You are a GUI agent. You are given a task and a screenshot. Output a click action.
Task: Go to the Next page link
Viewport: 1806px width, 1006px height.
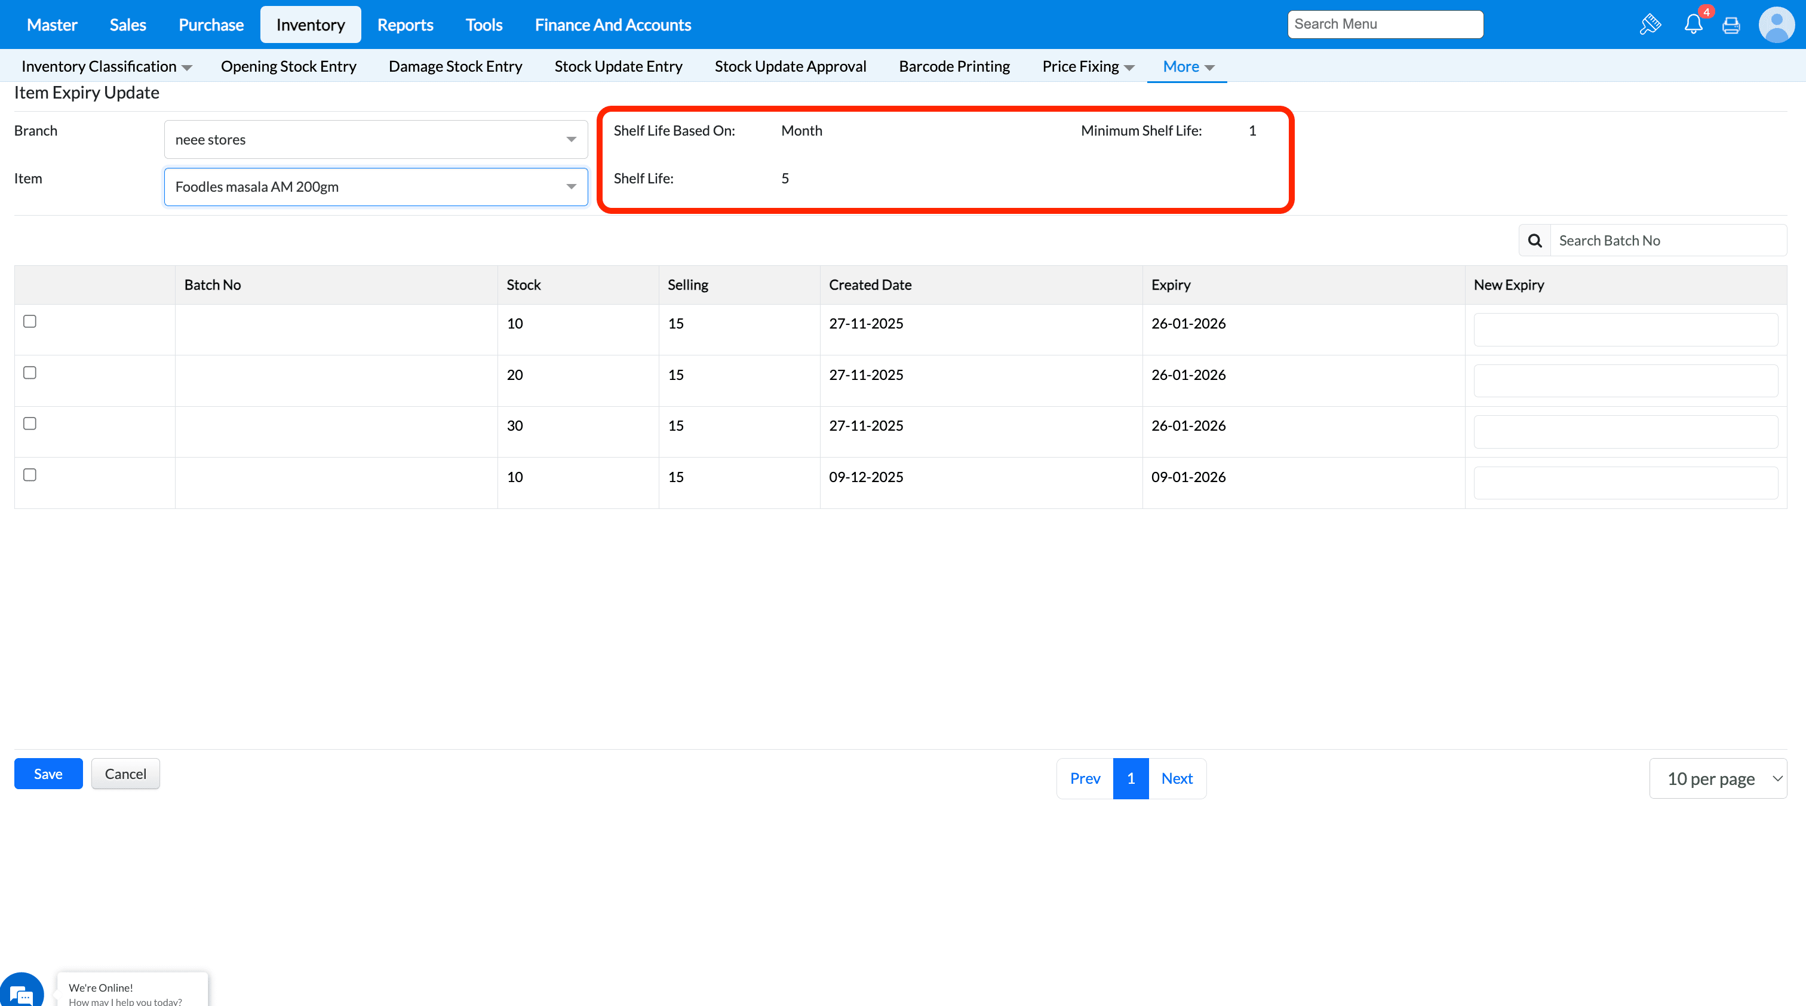(x=1177, y=778)
